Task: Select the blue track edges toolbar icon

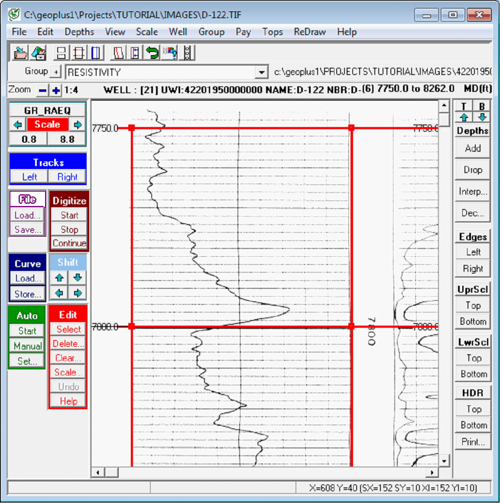Action: point(96,53)
